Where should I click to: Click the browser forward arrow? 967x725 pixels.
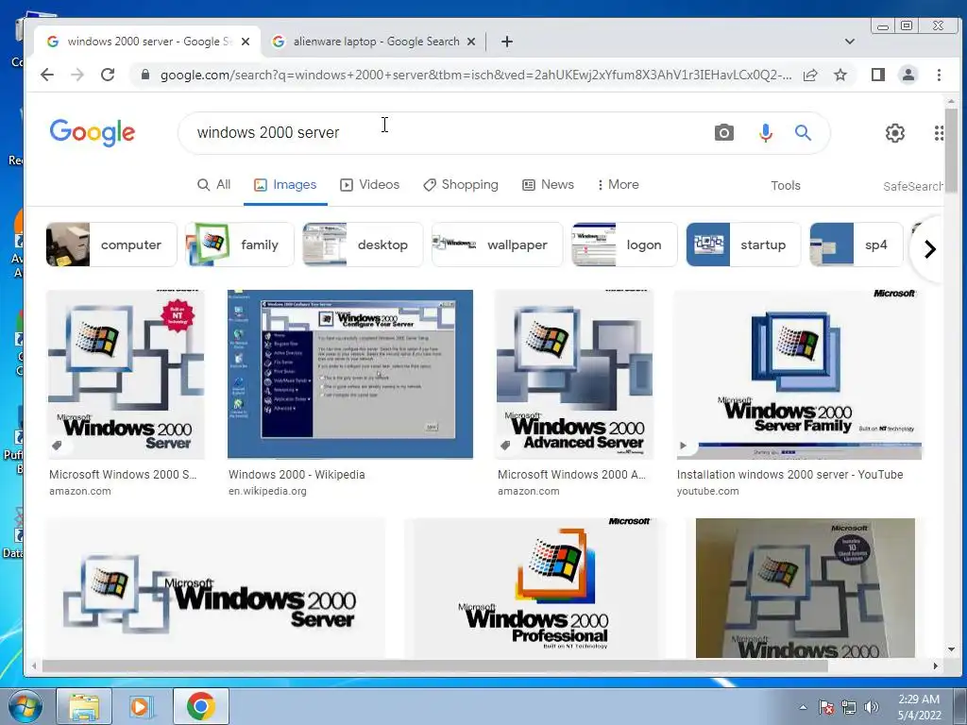(77, 76)
